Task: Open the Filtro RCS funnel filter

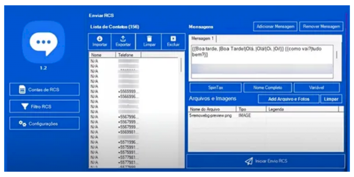Action: (44, 107)
